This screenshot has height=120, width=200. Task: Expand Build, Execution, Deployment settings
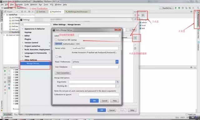[x=22, y=50]
